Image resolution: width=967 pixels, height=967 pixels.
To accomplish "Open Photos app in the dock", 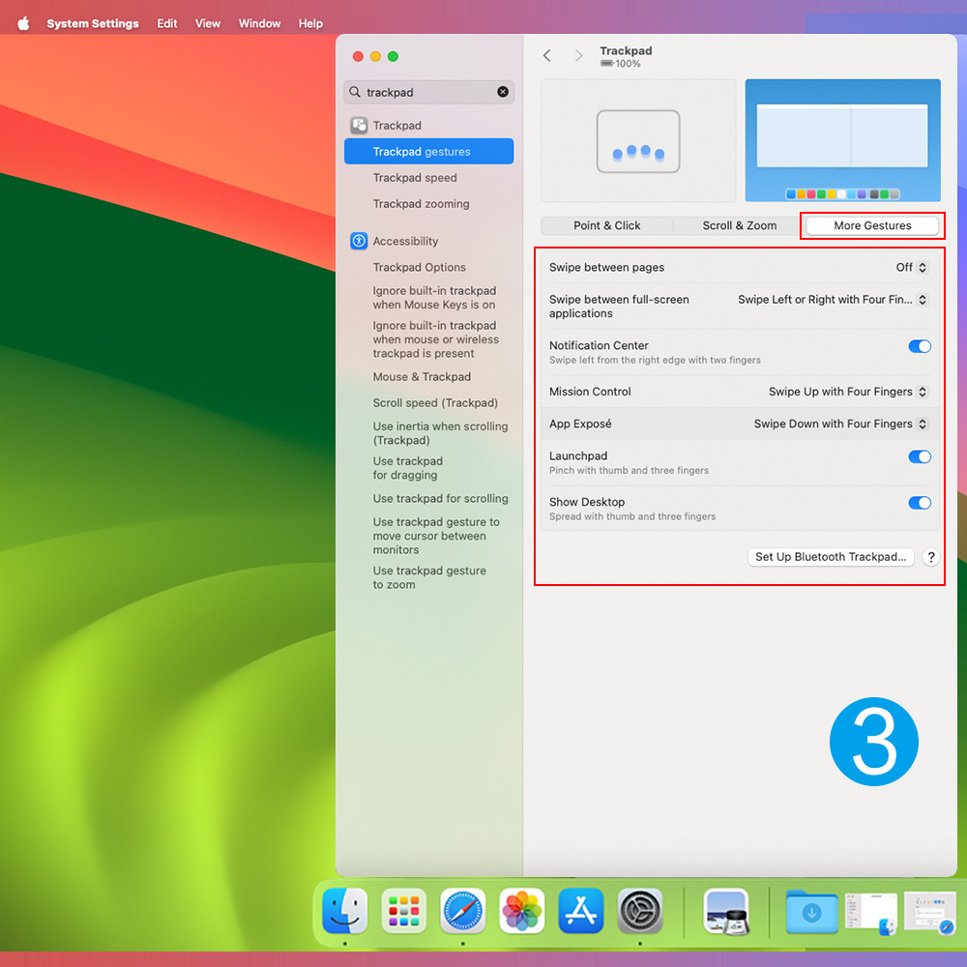I will [x=522, y=911].
